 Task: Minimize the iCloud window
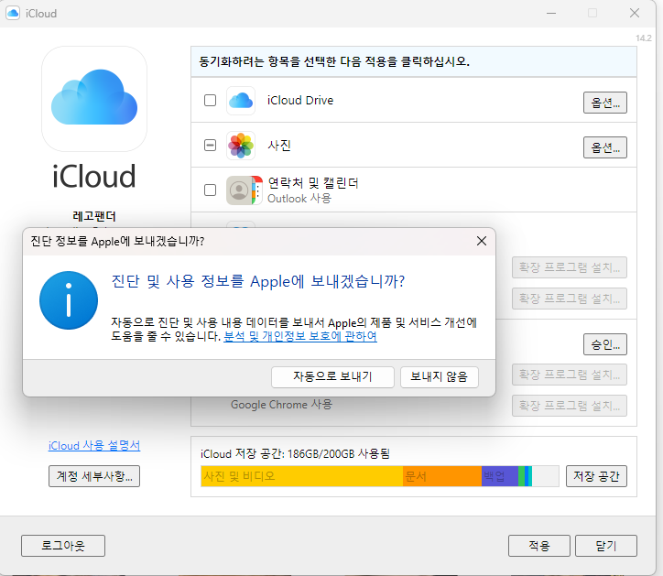click(551, 13)
